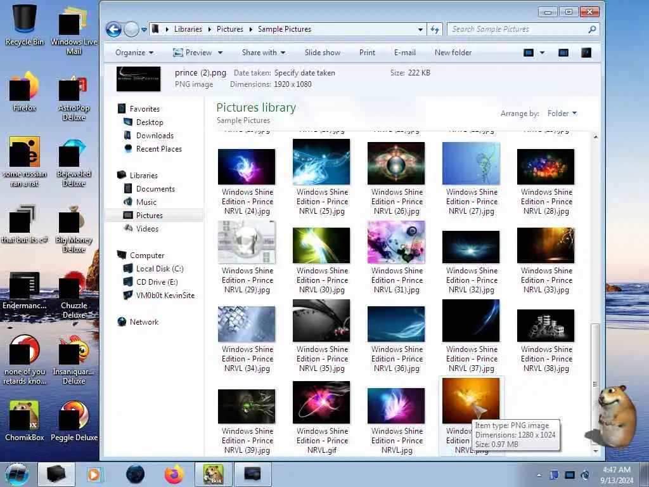Viewport: 649px width, 487px height.
Task: Open the Arrange by Folder dropdown
Action: coord(562,113)
